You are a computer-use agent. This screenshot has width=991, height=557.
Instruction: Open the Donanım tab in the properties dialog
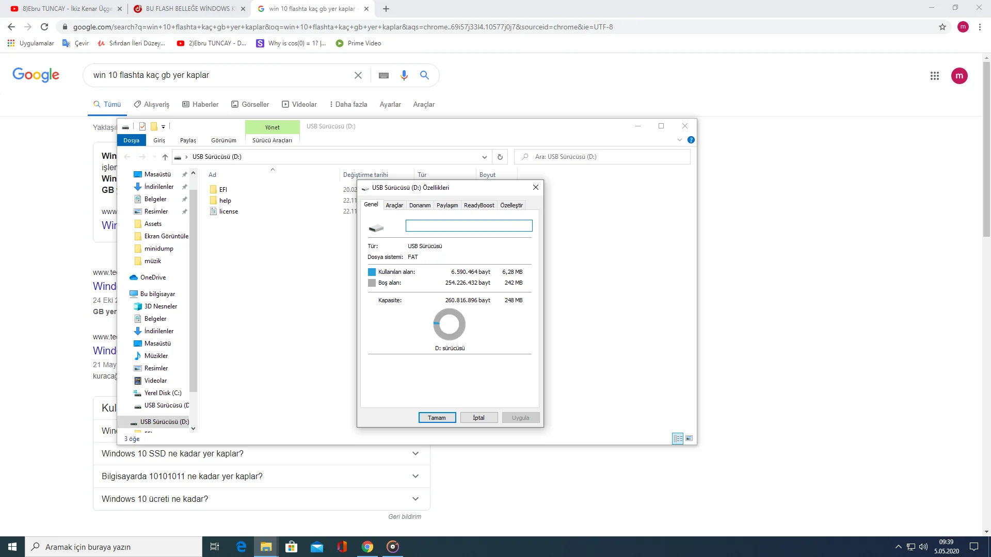[420, 205]
